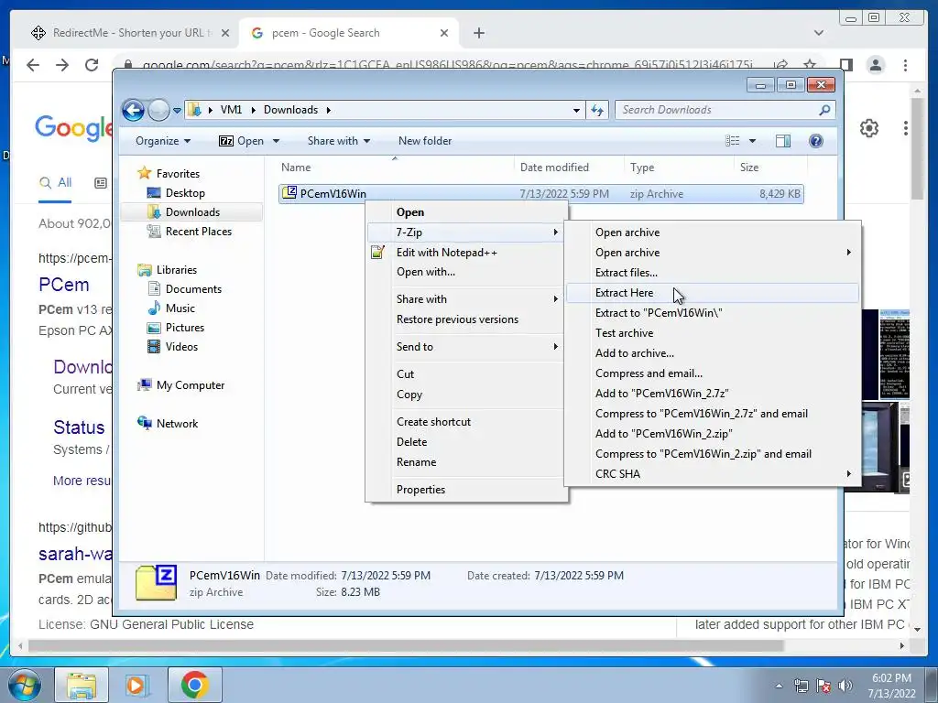Toggle the preview pane icon
Viewport: 938px width, 703px height.
[782, 141]
